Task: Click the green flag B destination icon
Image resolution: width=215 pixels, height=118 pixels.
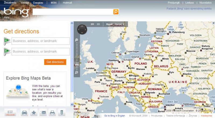Action: point(7,52)
